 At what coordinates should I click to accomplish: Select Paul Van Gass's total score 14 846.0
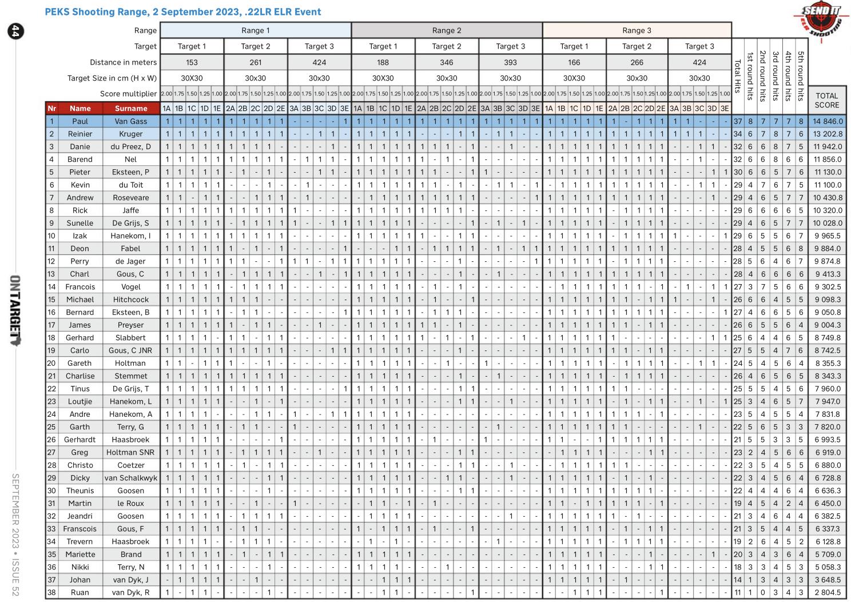click(828, 121)
